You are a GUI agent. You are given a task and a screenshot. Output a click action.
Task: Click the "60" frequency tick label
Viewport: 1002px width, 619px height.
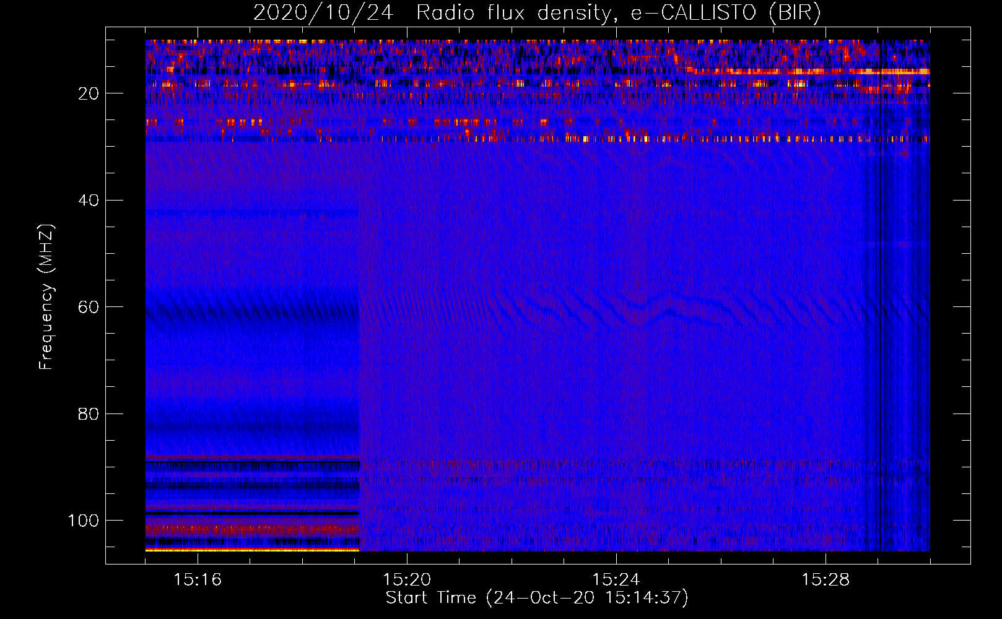(x=89, y=307)
